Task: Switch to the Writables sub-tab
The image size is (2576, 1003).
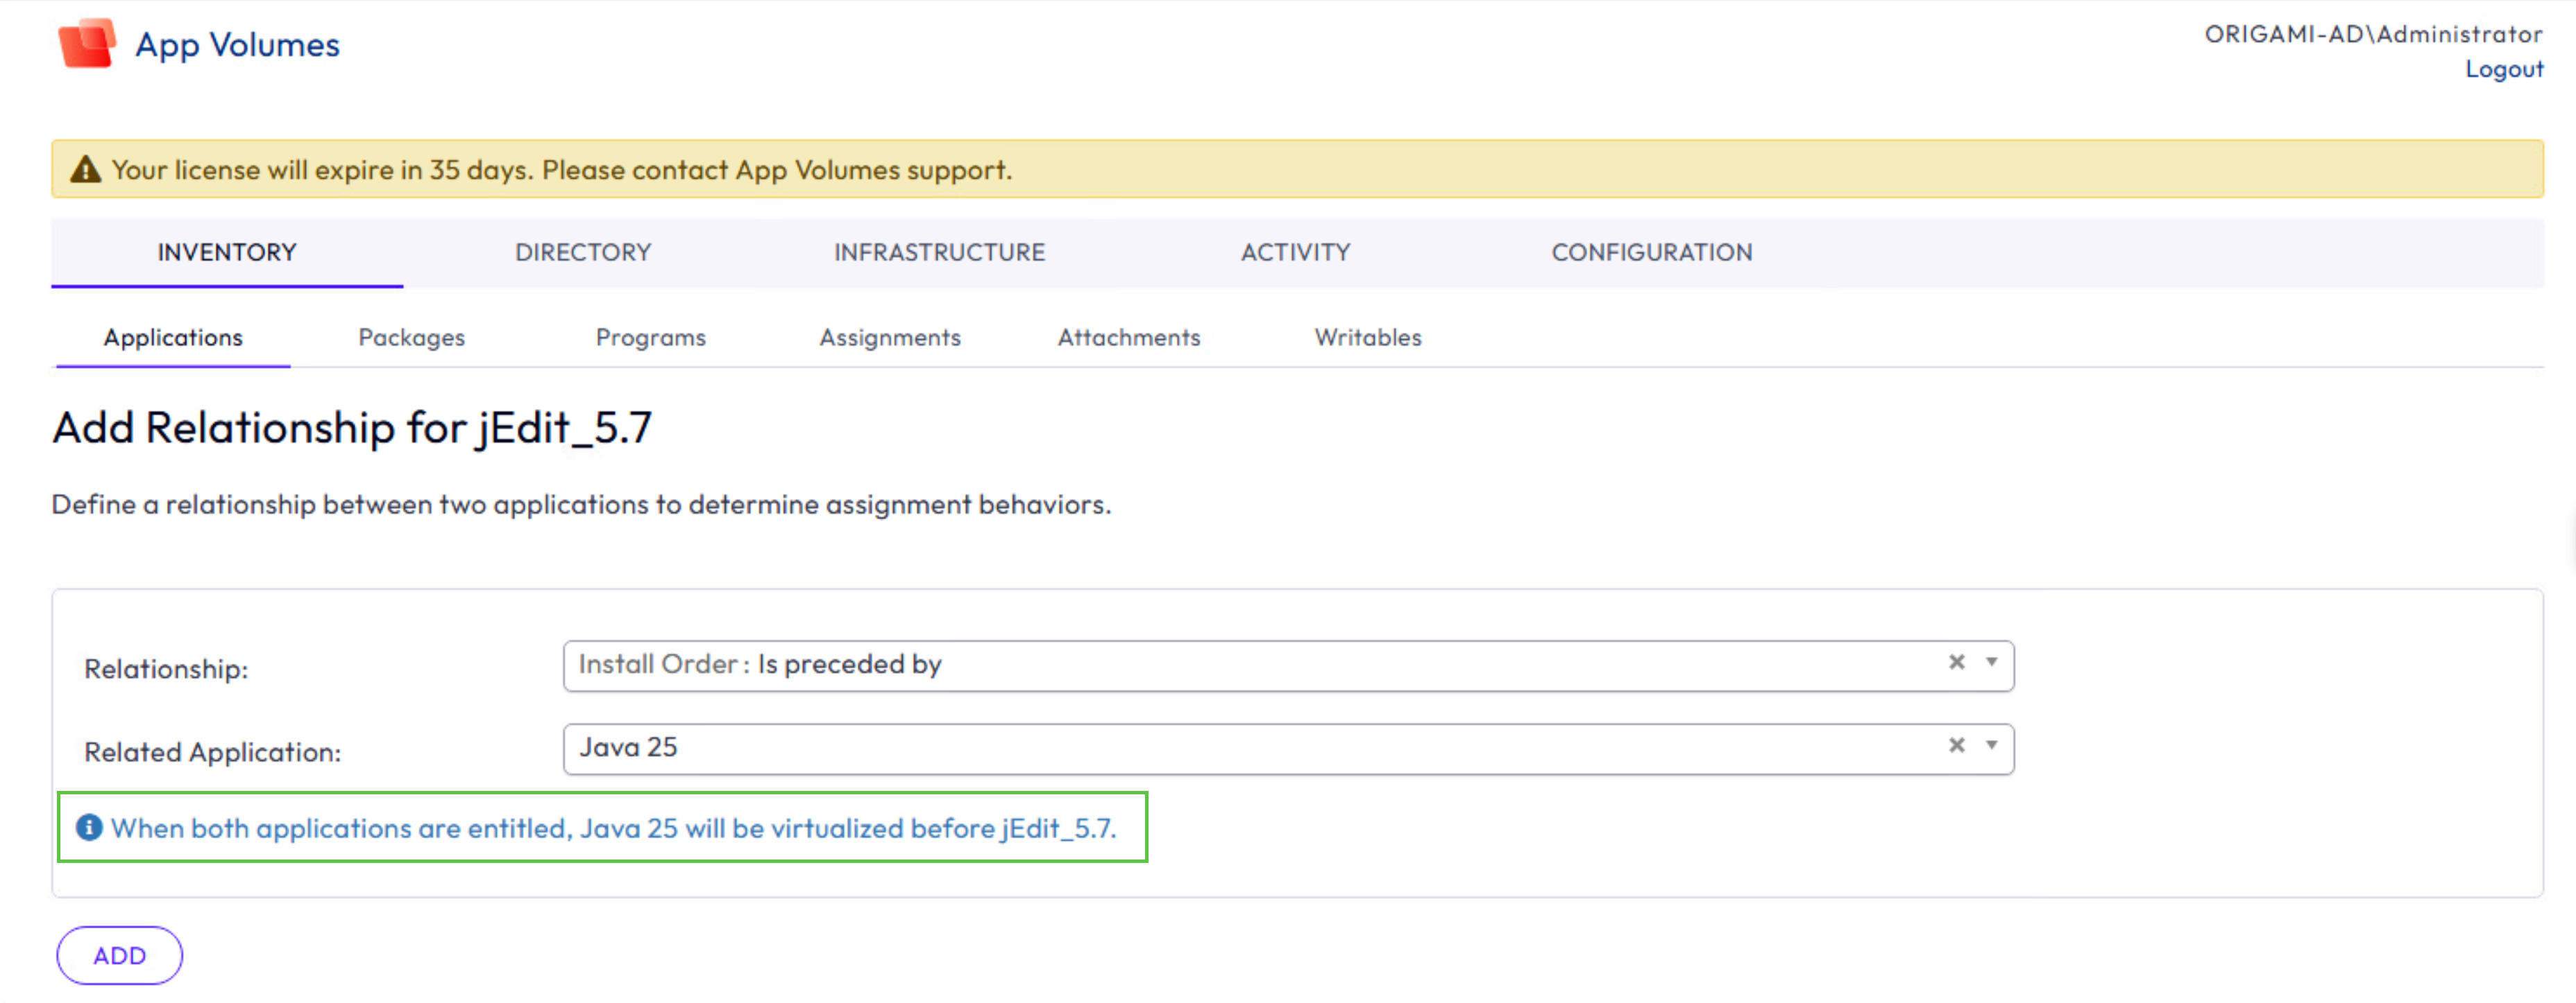Action: [x=1368, y=338]
